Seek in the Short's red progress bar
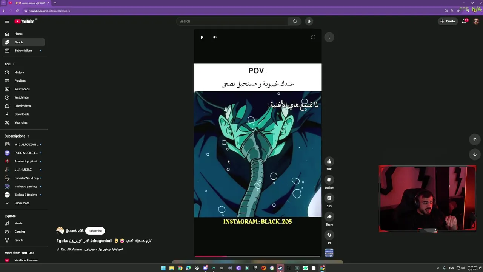Image resolution: width=483 pixels, height=272 pixels. pyautogui.click(x=257, y=256)
